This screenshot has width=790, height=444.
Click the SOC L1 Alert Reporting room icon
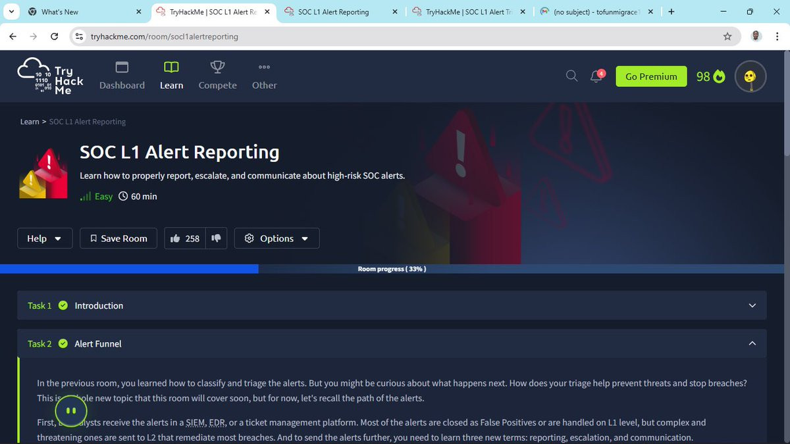(43, 173)
